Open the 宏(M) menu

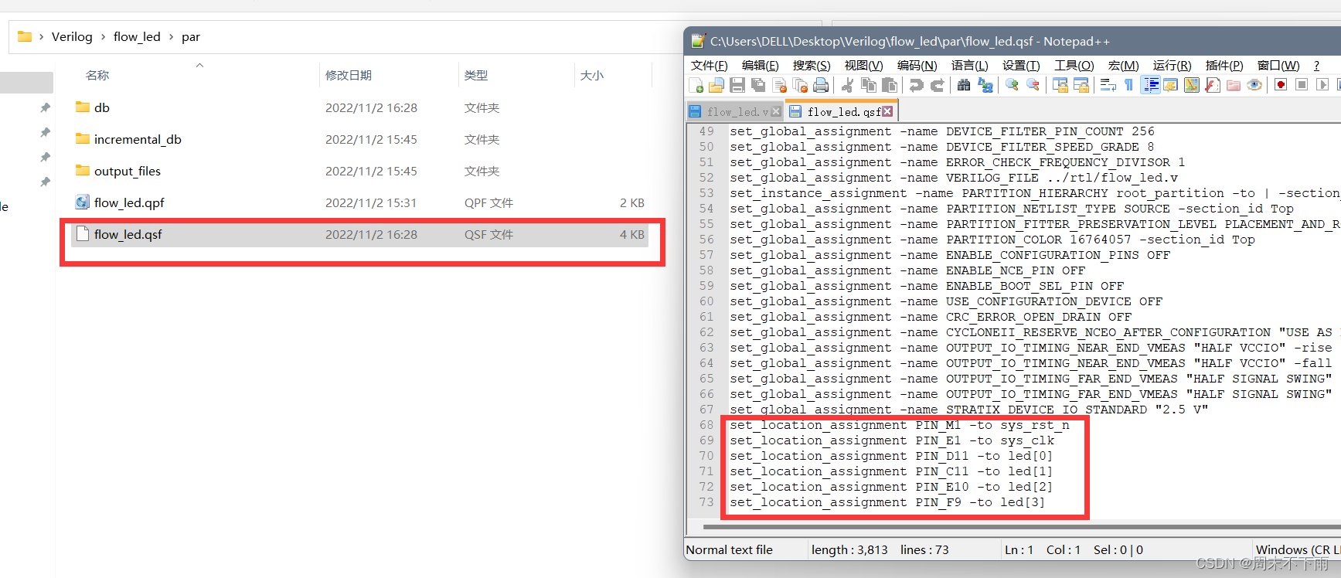click(1123, 66)
